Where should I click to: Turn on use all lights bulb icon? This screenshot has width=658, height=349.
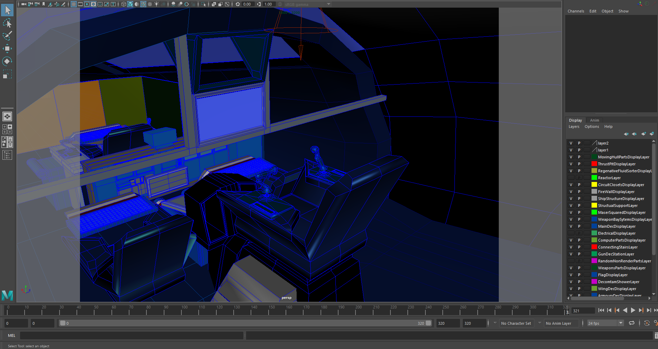(156, 4)
